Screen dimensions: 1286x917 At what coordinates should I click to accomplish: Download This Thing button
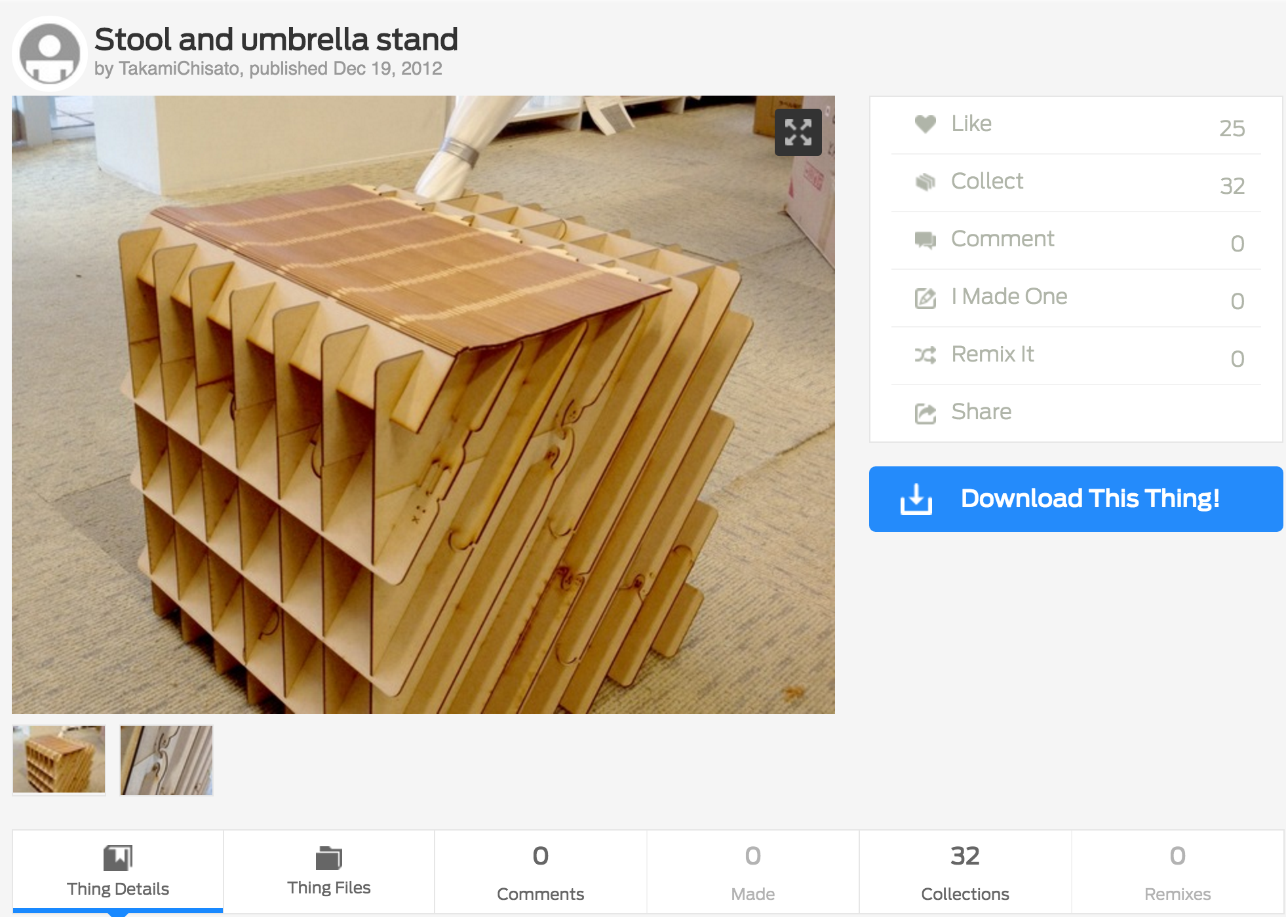(1076, 499)
